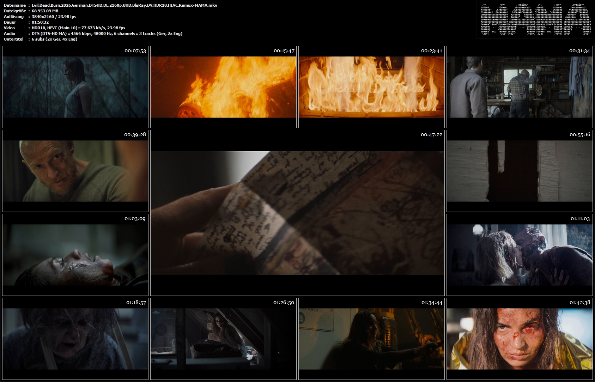
Task: Select the fireplace flames frame at 00:23:41
Action: (371, 87)
